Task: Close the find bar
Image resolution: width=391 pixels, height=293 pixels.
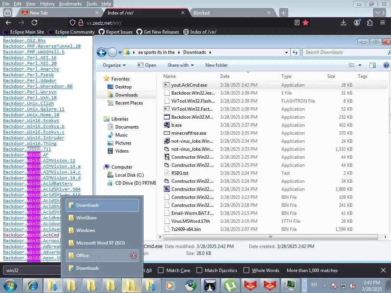Action: (383, 270)
